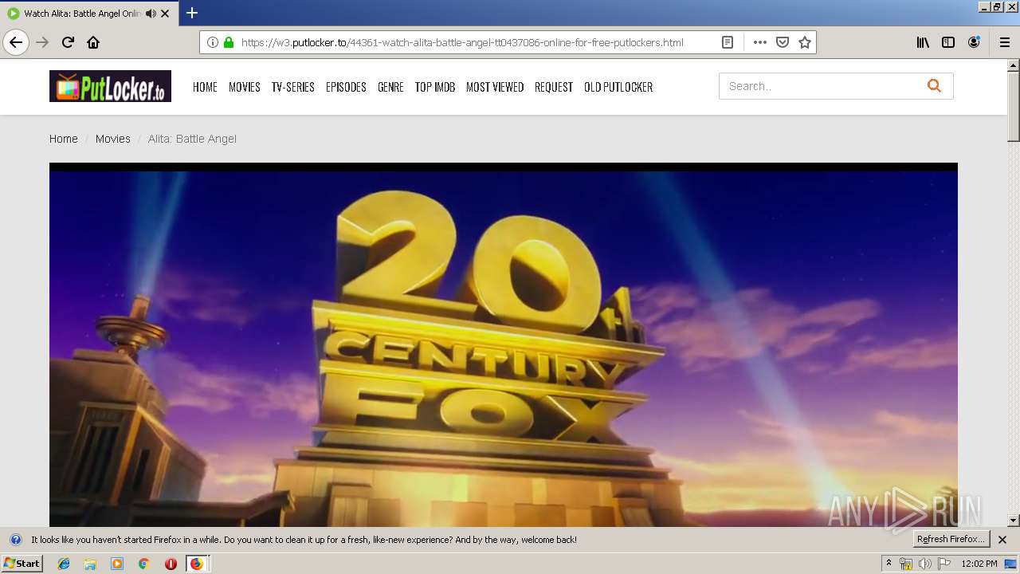Show hidden system tray icons
Viewport: 1020px width, 574px height.
pos(889,563)
